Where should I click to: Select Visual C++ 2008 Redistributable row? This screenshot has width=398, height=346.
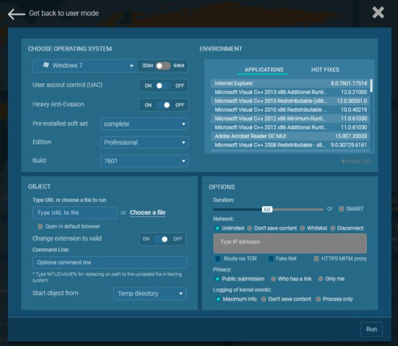pyautogui.click(x=291, y=145)
